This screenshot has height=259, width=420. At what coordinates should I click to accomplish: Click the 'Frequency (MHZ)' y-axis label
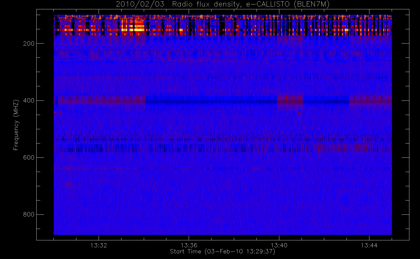[x=16, y=125]
